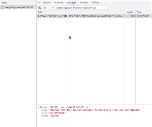The width and height of the screenshot is (152, 127).
Task: Sort messages by Length column
Action: (x=130, y=12)
